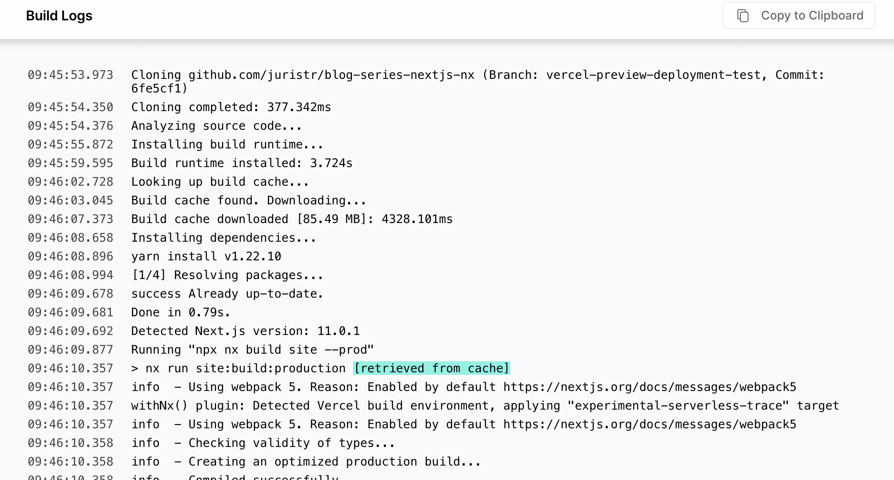Viewport: 894px width, 480px height.
Task: Click the Analyzing source code line
Action: coord(216,126)
